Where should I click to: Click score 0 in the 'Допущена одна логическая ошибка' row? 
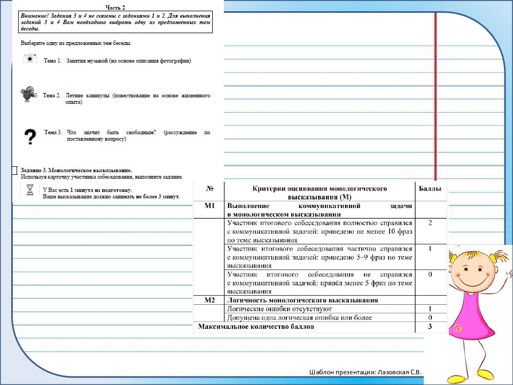coord(430,318)
